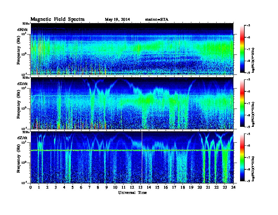The width and height of the screenshot is (278, 215).
Task: Click the 32Hz label above the dH/dt panel
Action: [26, 24]
